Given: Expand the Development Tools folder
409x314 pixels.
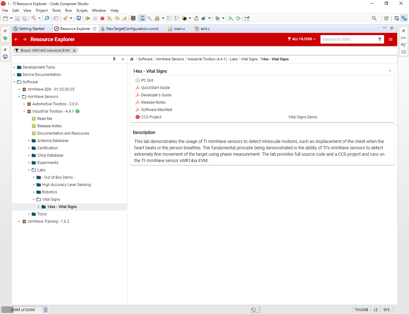Looking at the screenshot, I should tap(14, 67).
